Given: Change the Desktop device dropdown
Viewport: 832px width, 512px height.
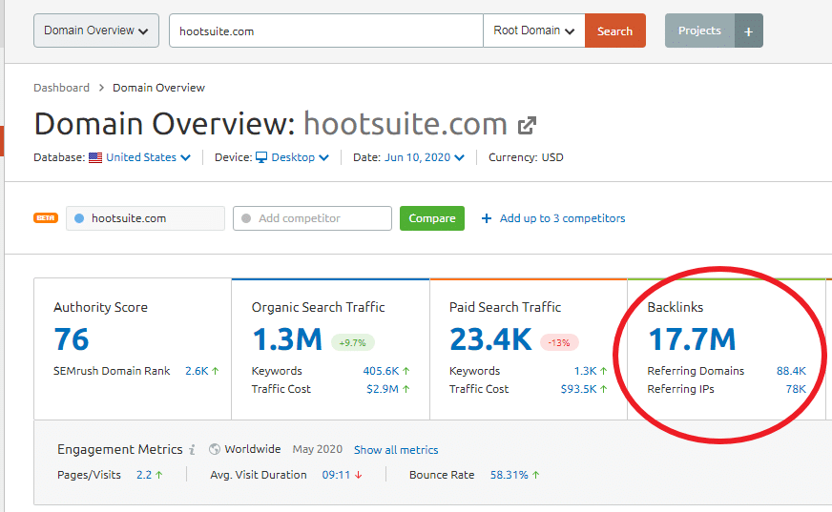Looking at the screenshot, I should pos(300,157).
